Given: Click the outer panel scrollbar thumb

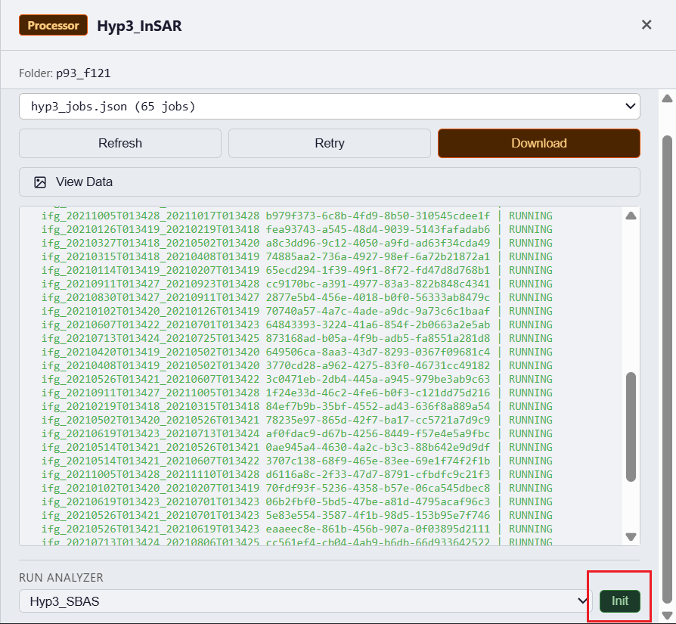Looking at the screenshot, I should tap(667, 363).
